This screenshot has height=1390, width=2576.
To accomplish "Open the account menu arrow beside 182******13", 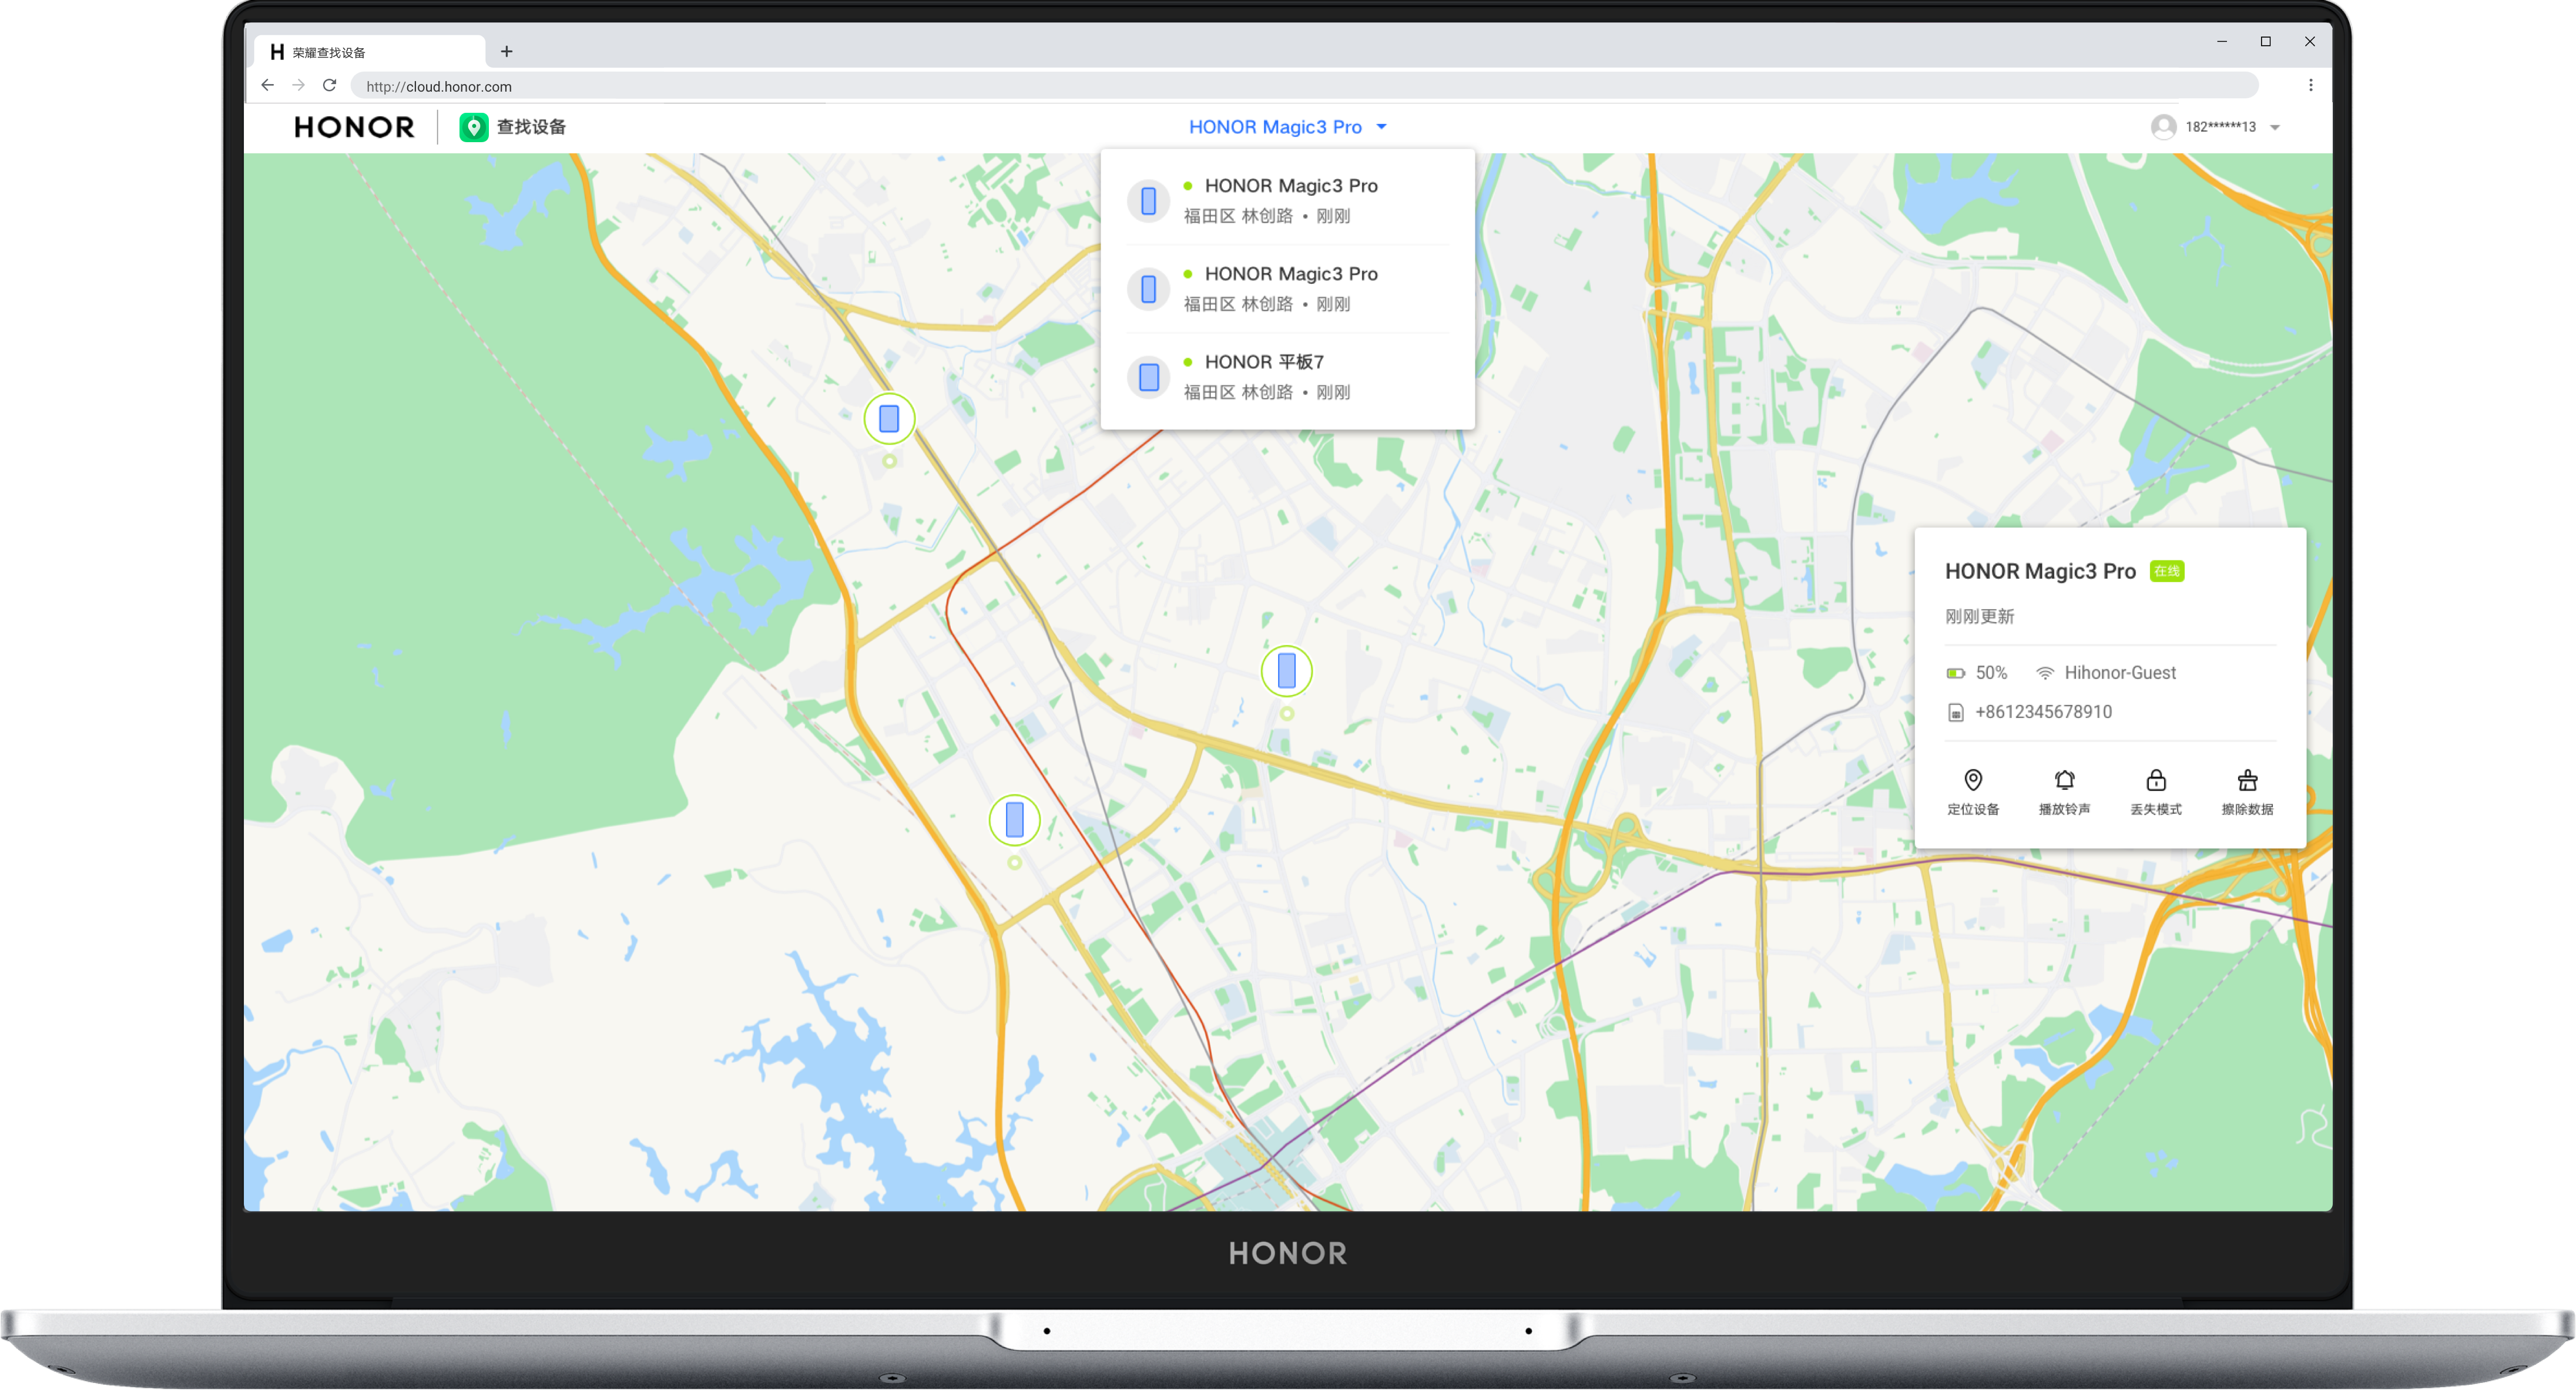I will [x=2275, y=128].
